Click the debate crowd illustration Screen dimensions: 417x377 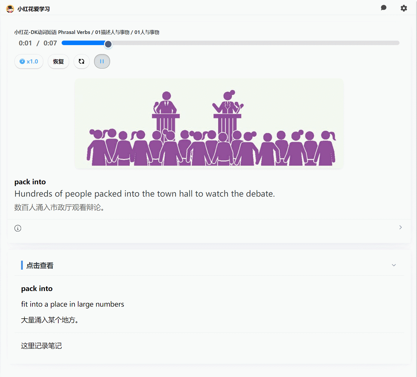pos(209,124)
